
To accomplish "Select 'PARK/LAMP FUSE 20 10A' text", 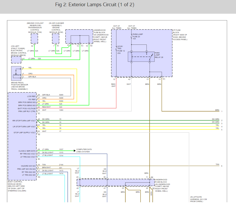I will click(x=138, y=36).
